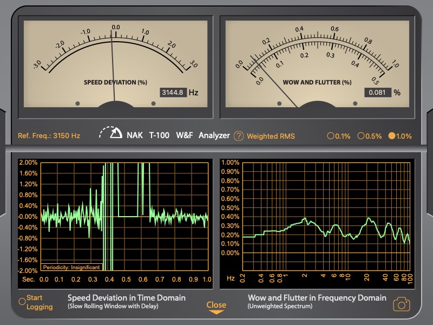Click the left adjustment screw on speed meter
The width and height of the screenshot is (433, 325).
[77, 103]
